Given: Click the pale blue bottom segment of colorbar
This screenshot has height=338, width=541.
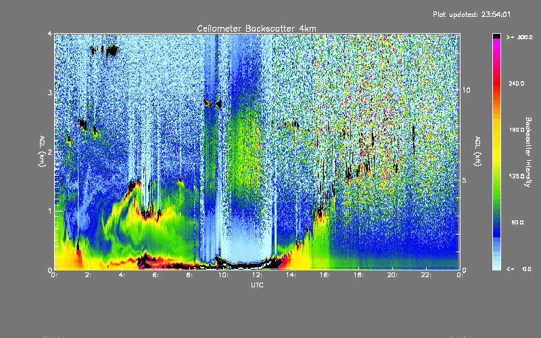Looking at the screenshot, I should click(x=496, y=267).
